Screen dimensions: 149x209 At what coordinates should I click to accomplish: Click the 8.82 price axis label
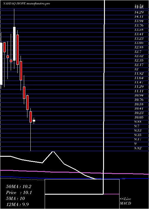point(138,148)
